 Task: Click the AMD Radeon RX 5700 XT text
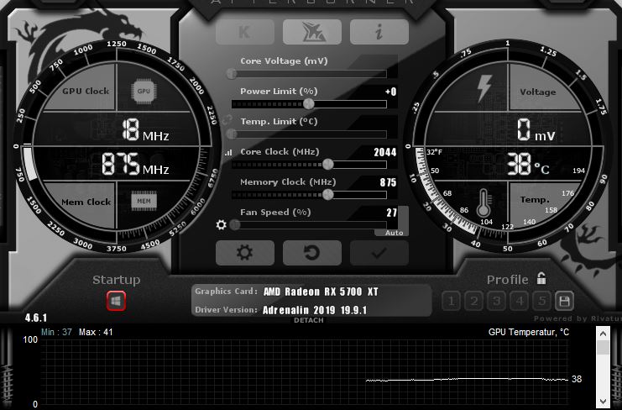pos(321,292)
